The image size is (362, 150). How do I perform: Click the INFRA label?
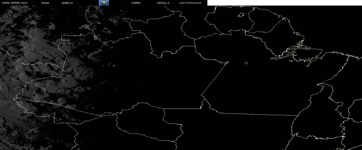tap(136, 3)
